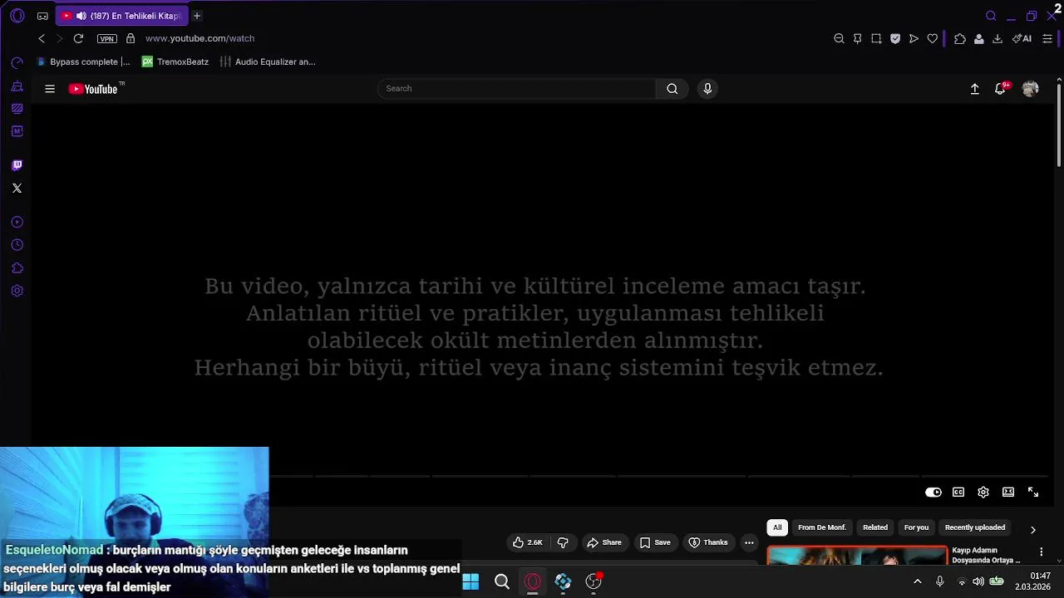Like the video (2.6K)
Viewport: 1064px width, 598px height.
point(528,542)
